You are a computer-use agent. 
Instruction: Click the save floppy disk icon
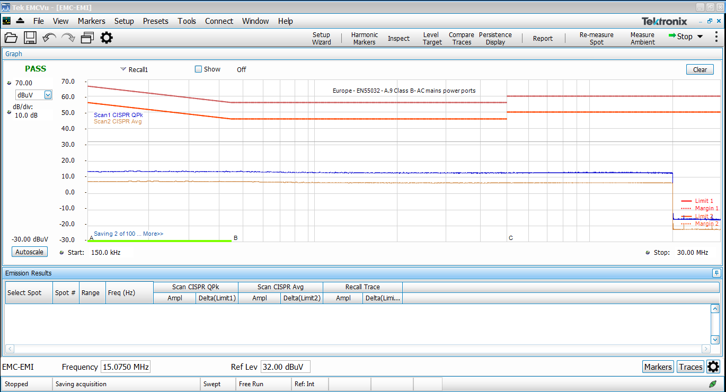(30, 38)
